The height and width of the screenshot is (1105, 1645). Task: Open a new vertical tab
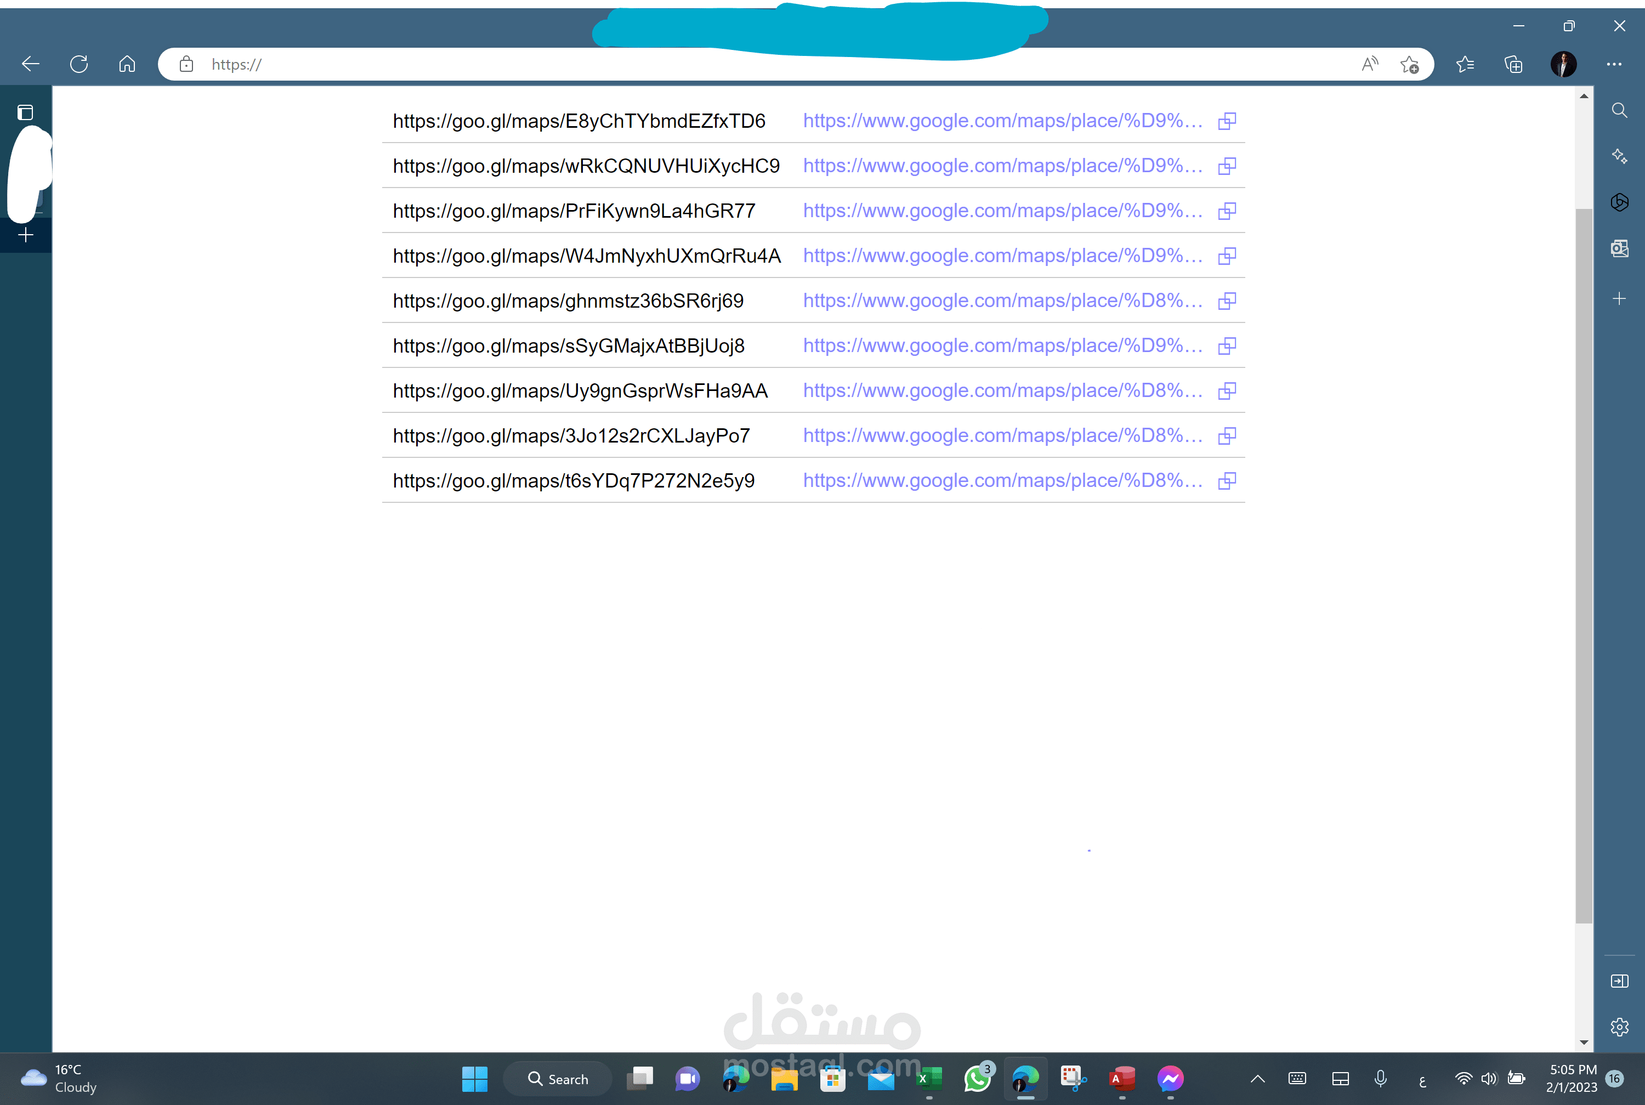(x=25, y=235)
